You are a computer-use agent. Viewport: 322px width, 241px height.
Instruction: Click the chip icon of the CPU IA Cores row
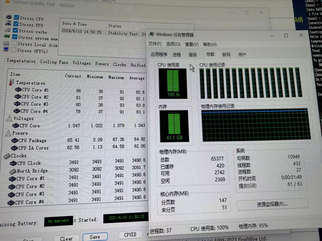pos(14,148)
